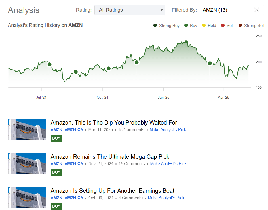This screenshot has width=268, height=210.
Task: Select the Strong Buy legend dot
Action: click(x=155, y=25)
